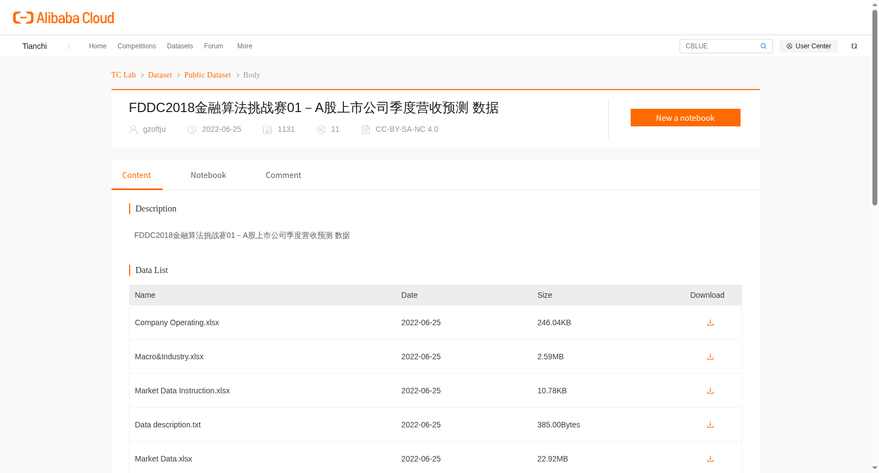Click the Date column header
The width and height of the screenshot is (879, 473).
coord(409,295)
